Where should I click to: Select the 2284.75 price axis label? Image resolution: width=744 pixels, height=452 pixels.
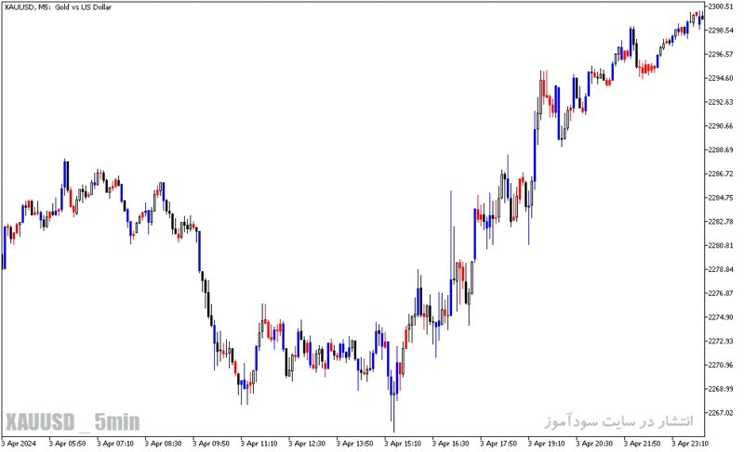(x=721, y=198)
